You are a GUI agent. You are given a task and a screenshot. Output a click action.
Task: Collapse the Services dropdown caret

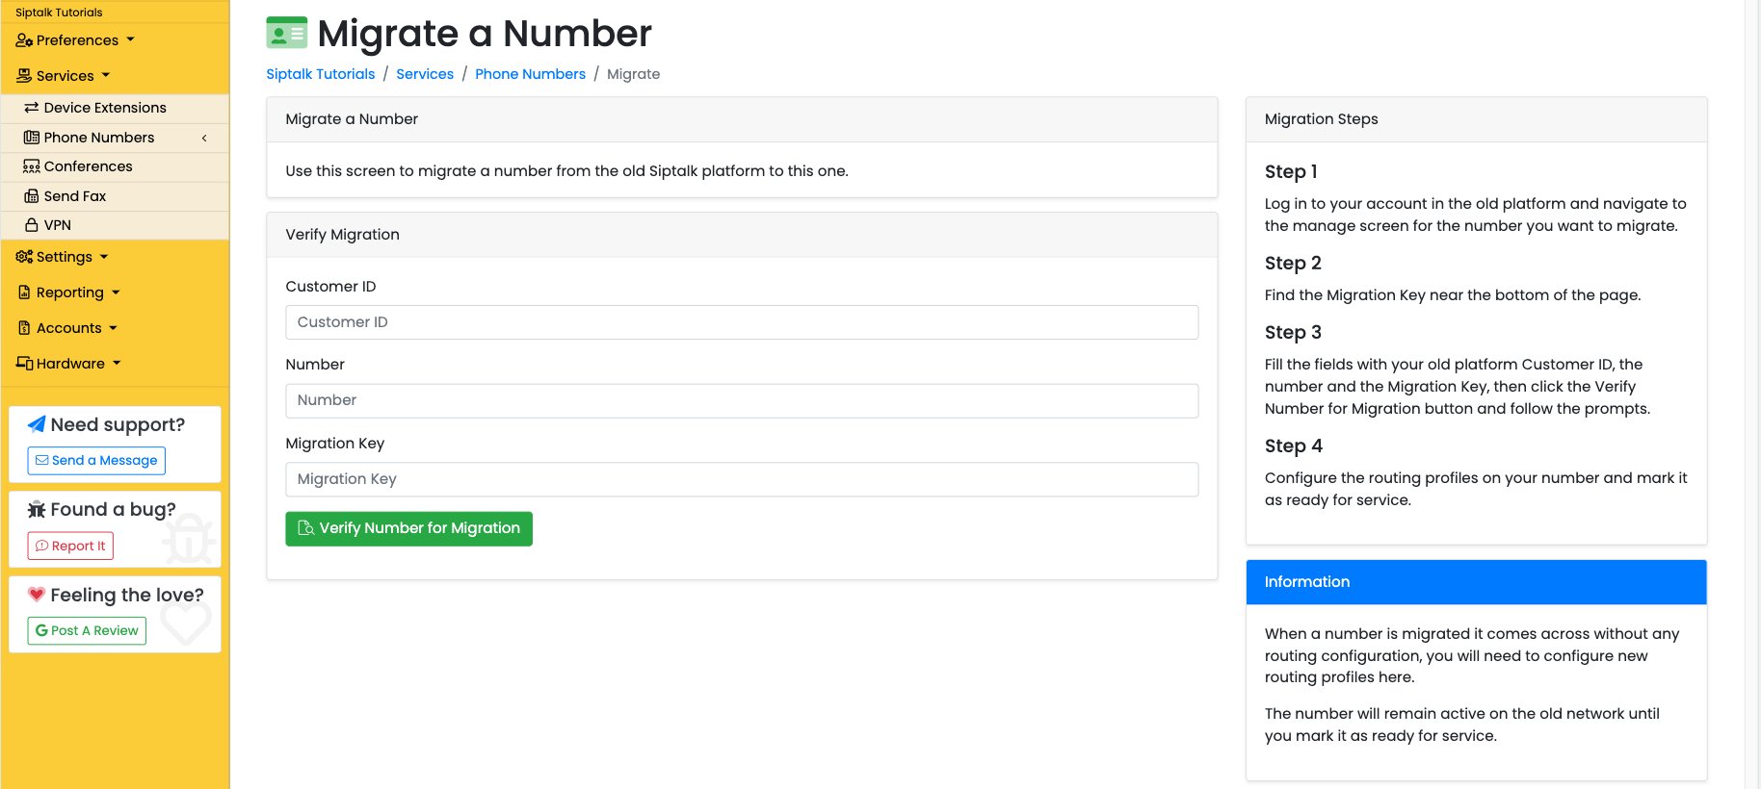[x=106, y=76]
